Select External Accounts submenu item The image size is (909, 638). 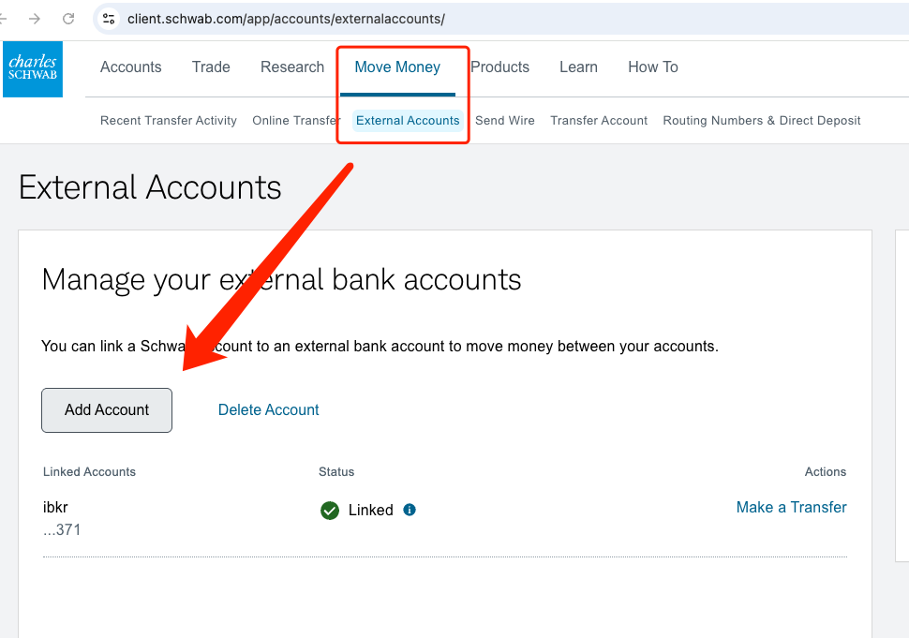point(408,121)
